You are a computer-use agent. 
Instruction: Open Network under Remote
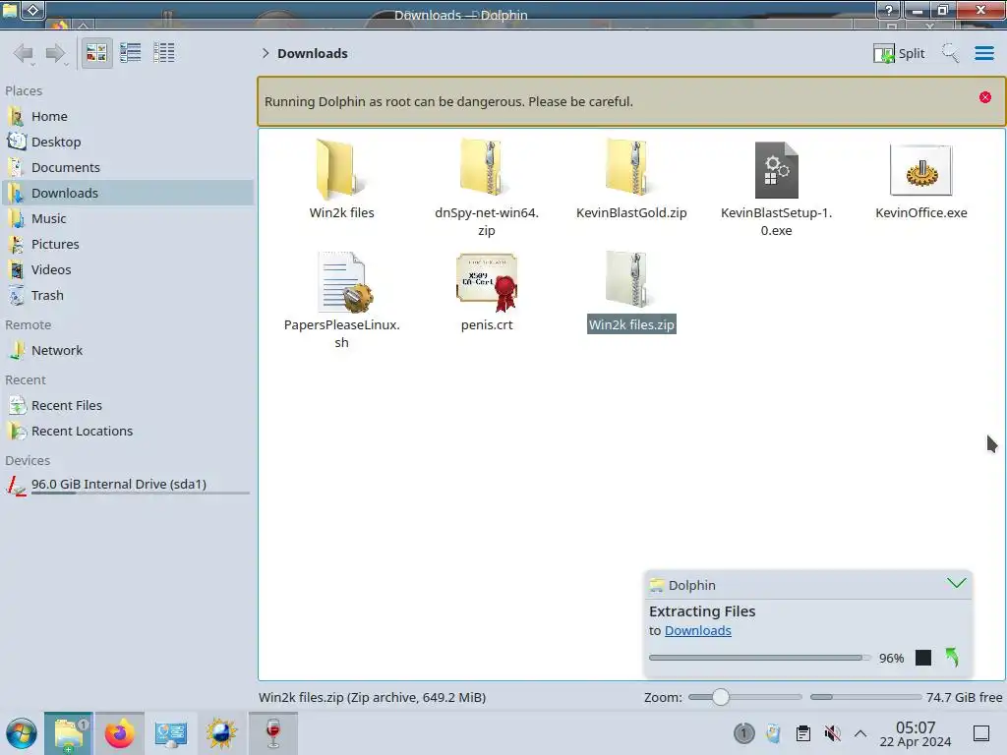129,351
